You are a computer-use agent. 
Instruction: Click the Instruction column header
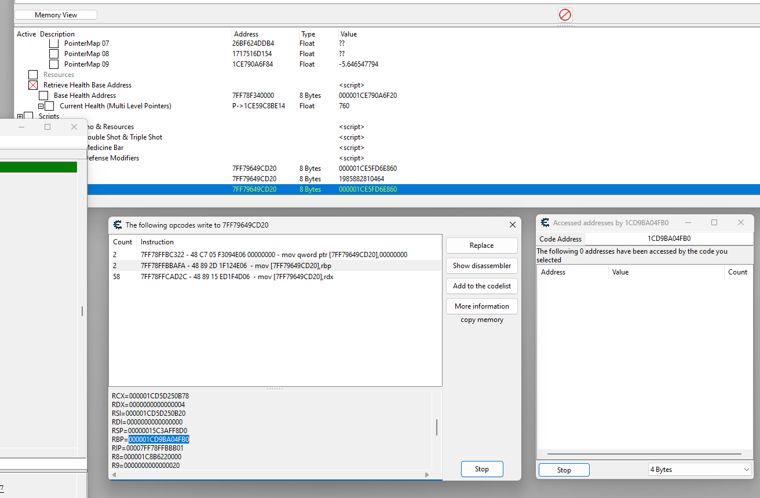pyautogui.click(x=157, y=242)
